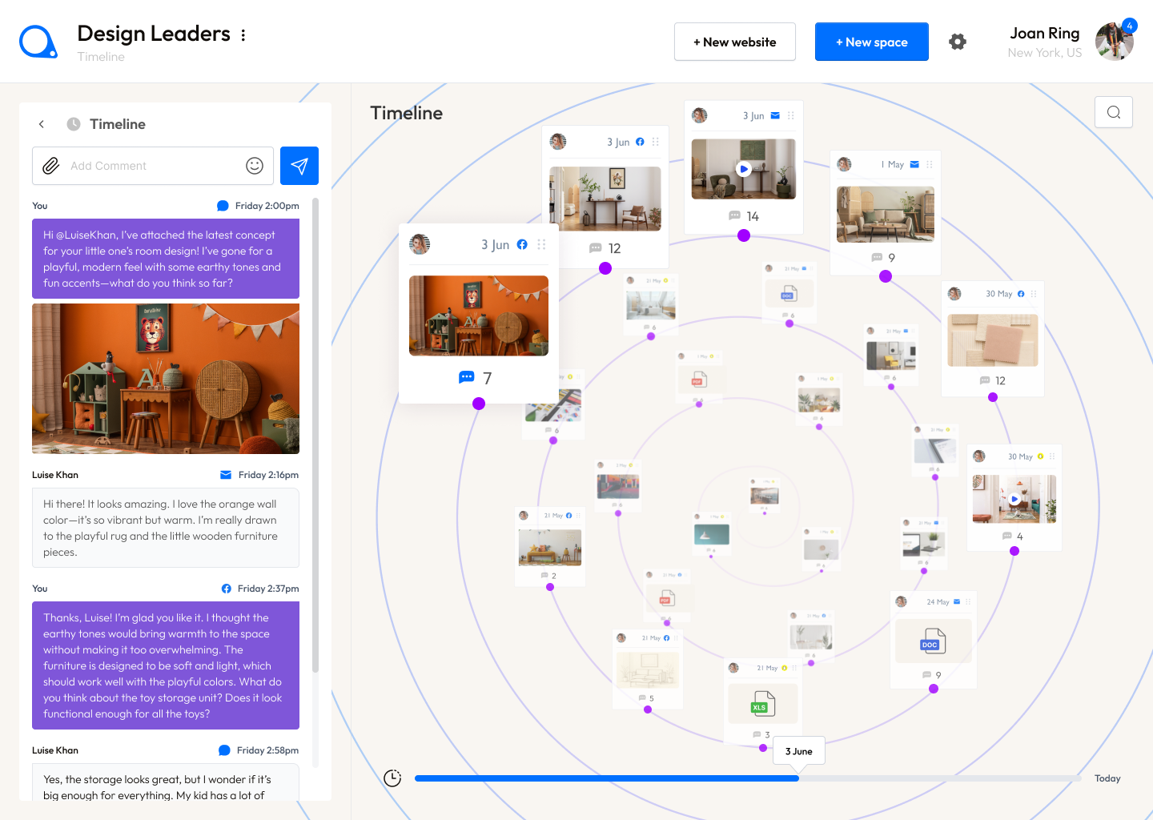
Task: Collapse Timeline panel with back chevron
Action: [x=42, y=124]
